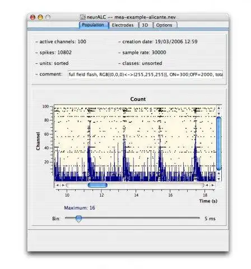Click the 'Count' plot title

(x=138, y=99)
